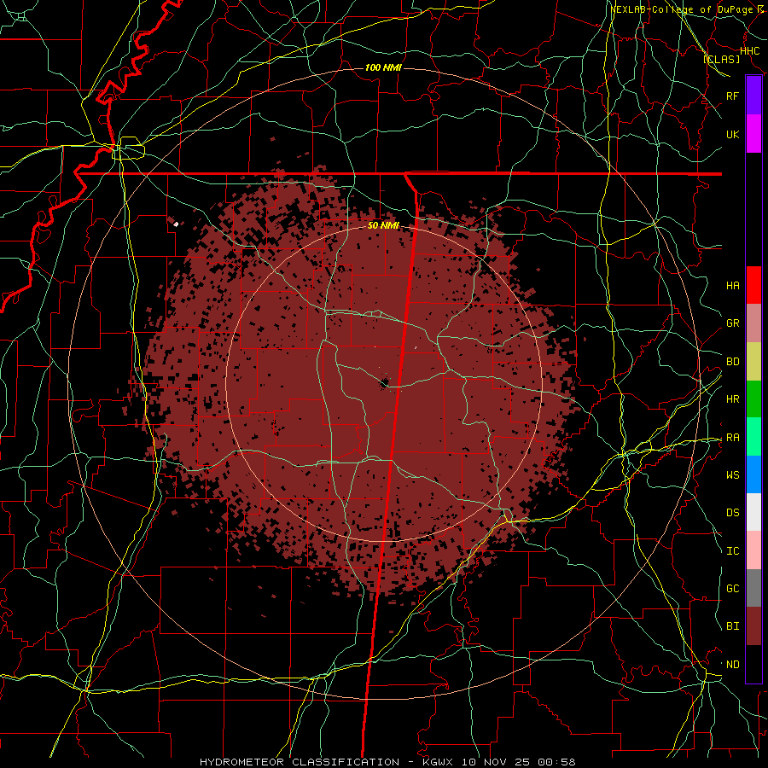Click the radar site center marker
The image size is (768, 768).
[x=385, y=382]
